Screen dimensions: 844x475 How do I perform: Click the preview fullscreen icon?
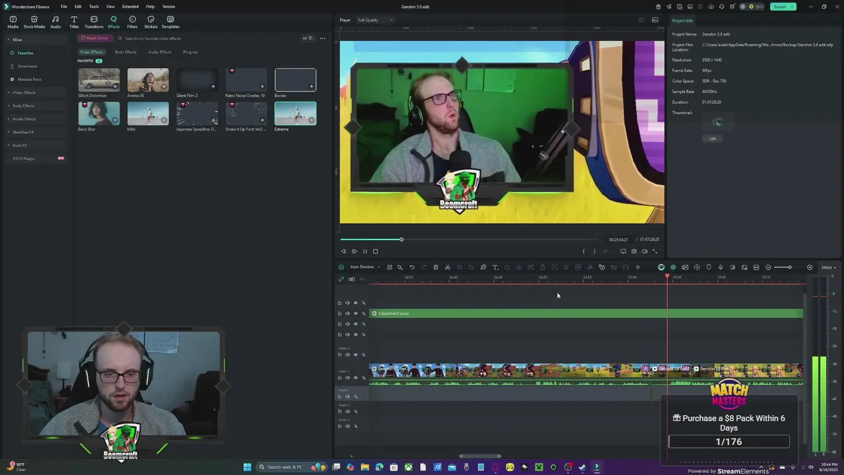655,251
